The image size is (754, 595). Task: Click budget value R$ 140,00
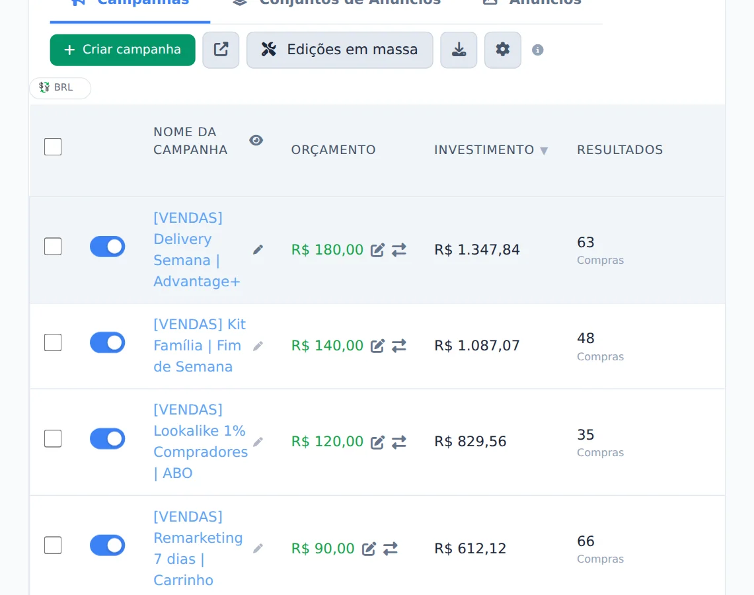pos(328,345)
